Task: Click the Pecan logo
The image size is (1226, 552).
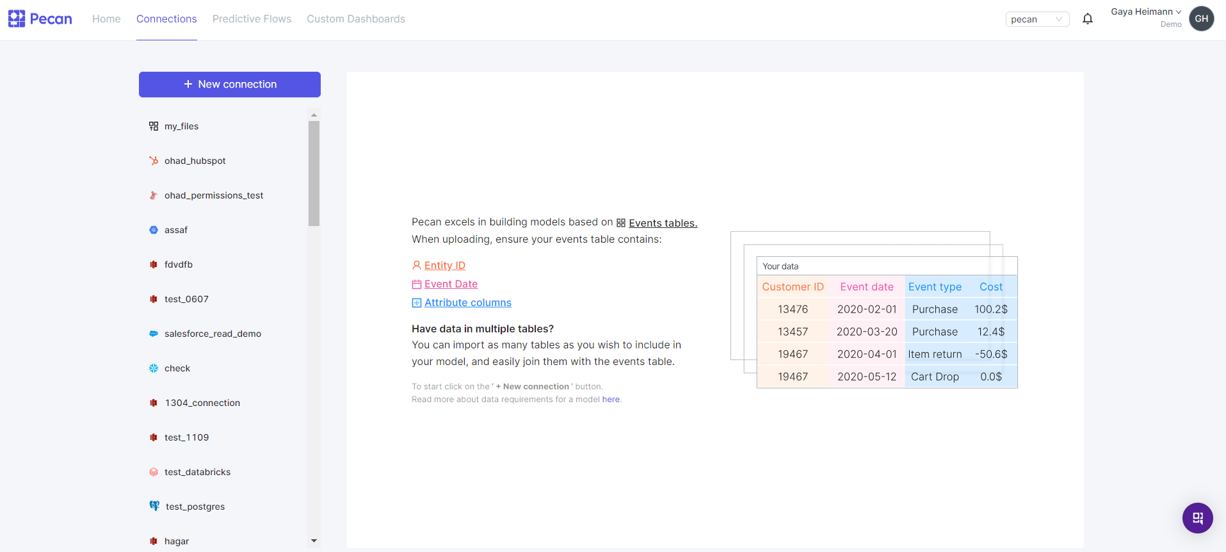Action: click(40, 19)
